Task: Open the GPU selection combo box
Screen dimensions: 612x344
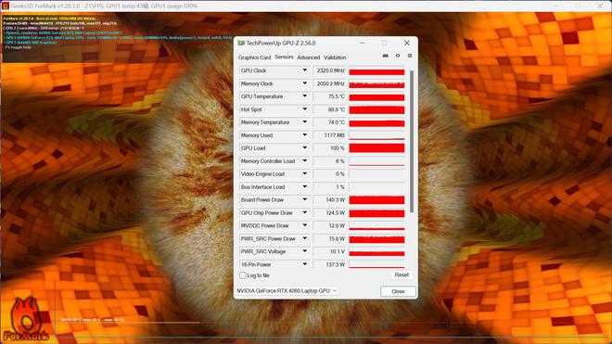Action: (287, 291)
